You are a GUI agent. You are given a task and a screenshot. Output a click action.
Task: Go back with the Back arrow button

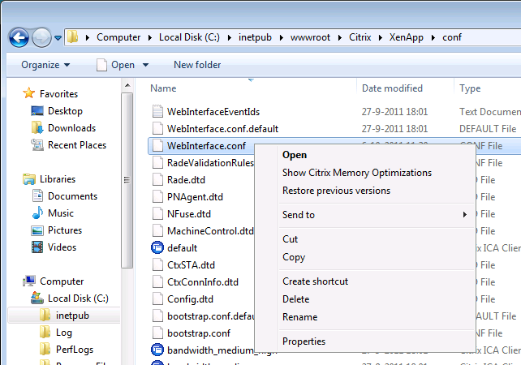pos(19,37)
